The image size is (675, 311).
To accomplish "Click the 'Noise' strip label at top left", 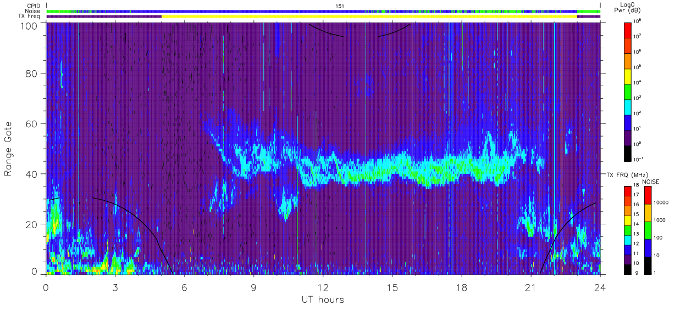I will [x=33, y=11].
